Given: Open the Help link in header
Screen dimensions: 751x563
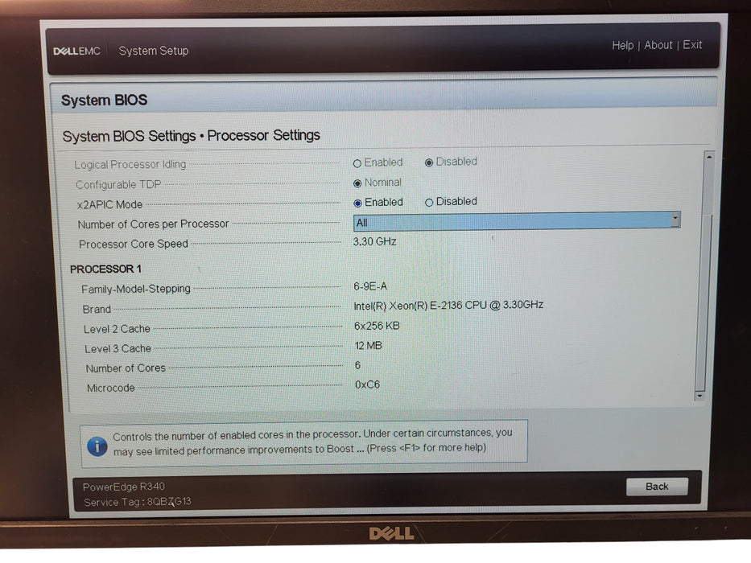Looking at the screenshot, I should click(x=622, y=46).
